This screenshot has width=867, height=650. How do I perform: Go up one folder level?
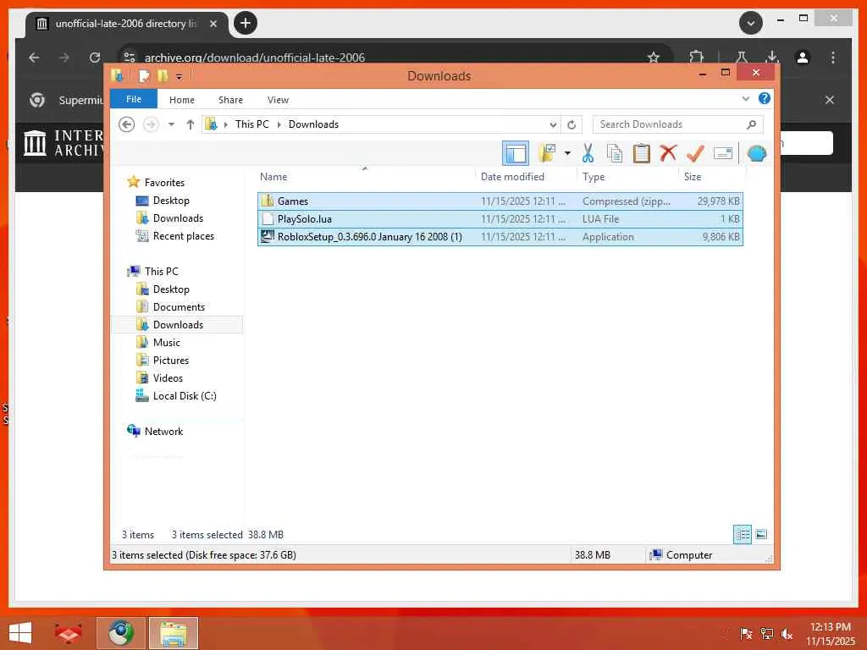coord(191,124)
